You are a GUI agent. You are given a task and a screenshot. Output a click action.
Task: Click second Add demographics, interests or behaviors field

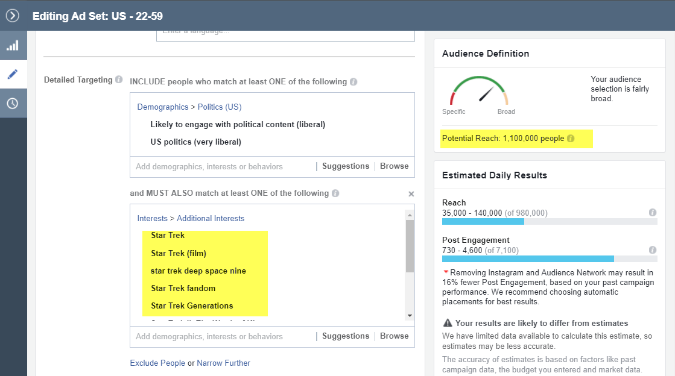click(x=223, y=336)
